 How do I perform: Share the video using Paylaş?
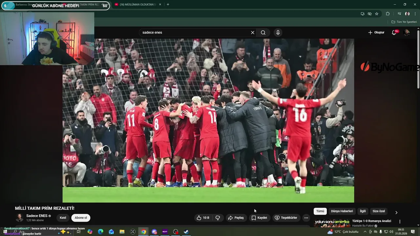click(x=236, y=218)
